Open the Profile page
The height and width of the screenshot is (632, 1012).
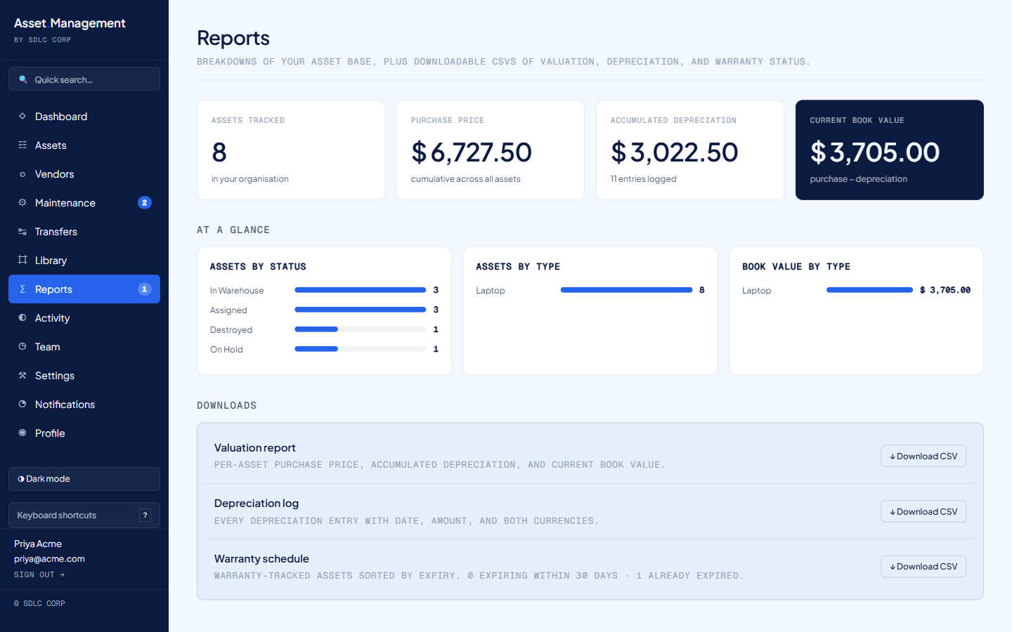[x=84, y=433]
